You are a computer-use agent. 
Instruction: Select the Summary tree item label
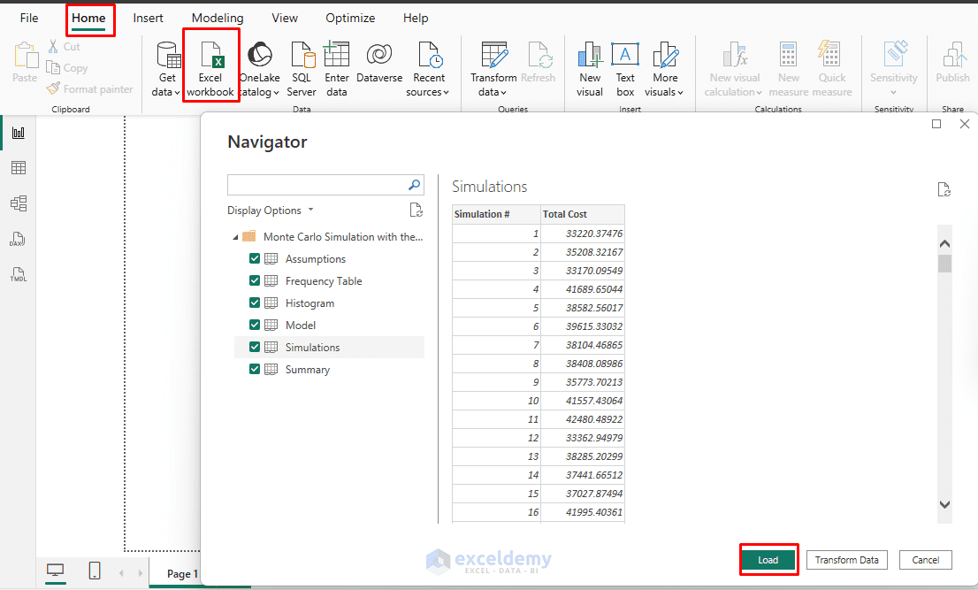[308, 370]
